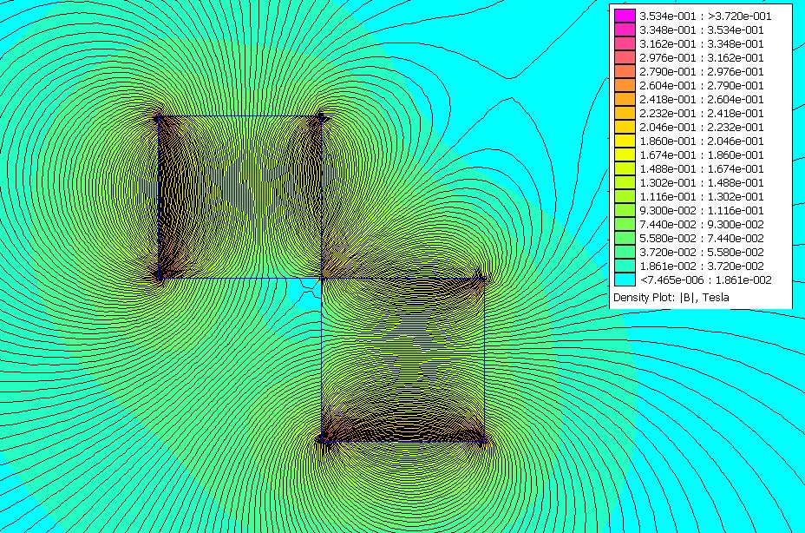Select legend text '2.604e-001 : 2.790e-001'

coord(702,85)
